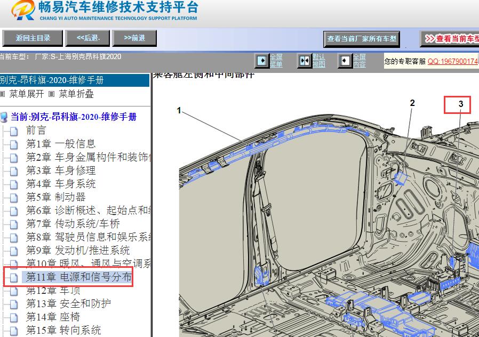The image size is (479, 337).
Task: Select 第11章 电源和信号分布
Action: pyautogui.click(x=78, y=277)
